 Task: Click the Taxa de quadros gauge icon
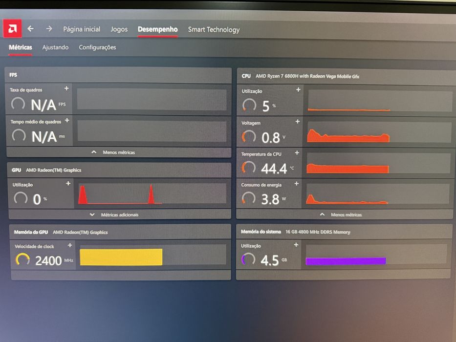click(18, 104)
